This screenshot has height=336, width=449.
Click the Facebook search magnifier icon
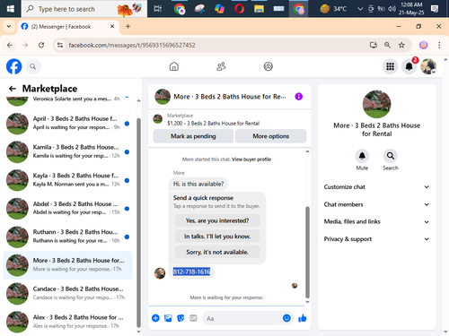(33, 66)
